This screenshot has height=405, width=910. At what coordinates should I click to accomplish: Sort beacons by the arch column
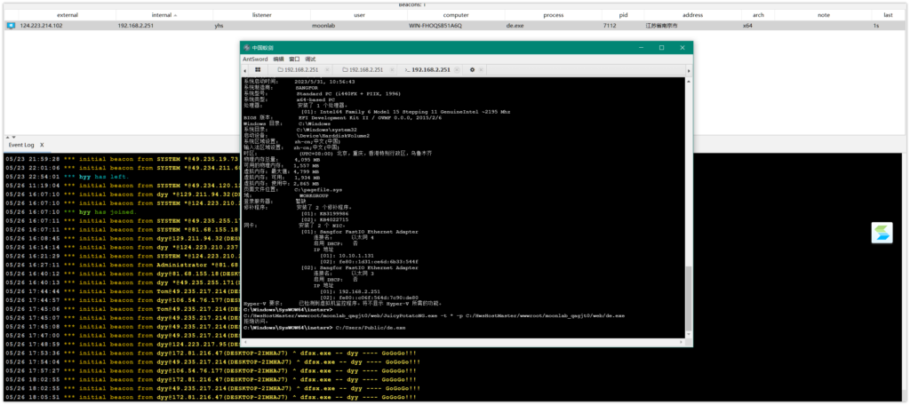tap(758, 15)
